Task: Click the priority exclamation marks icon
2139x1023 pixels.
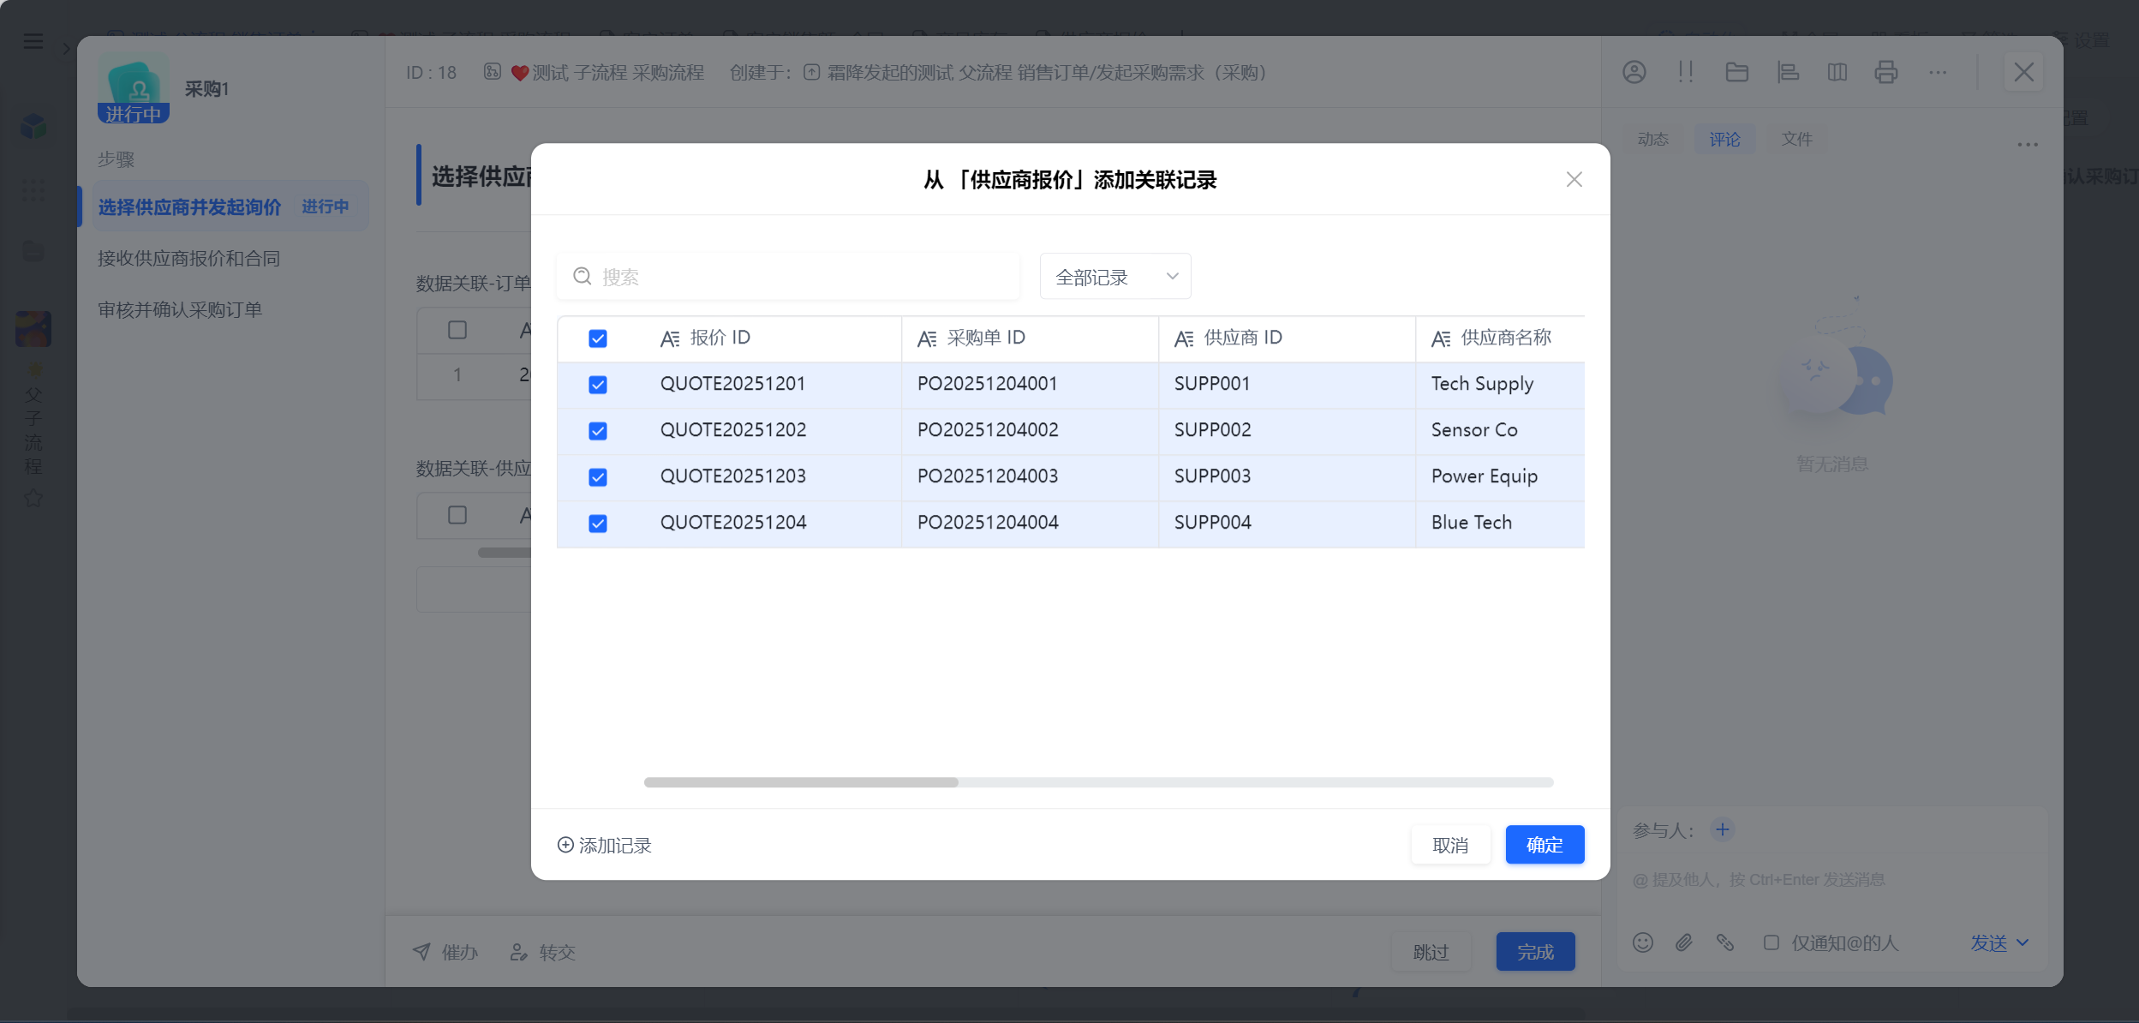Action: point(1685,72)
